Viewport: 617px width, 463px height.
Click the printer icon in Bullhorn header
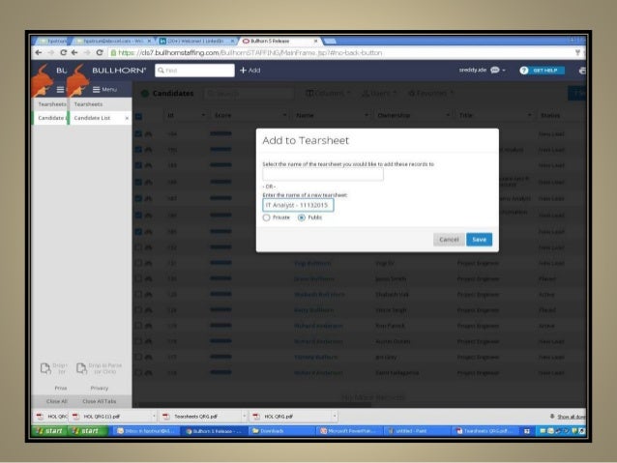[x=582, y=71]
